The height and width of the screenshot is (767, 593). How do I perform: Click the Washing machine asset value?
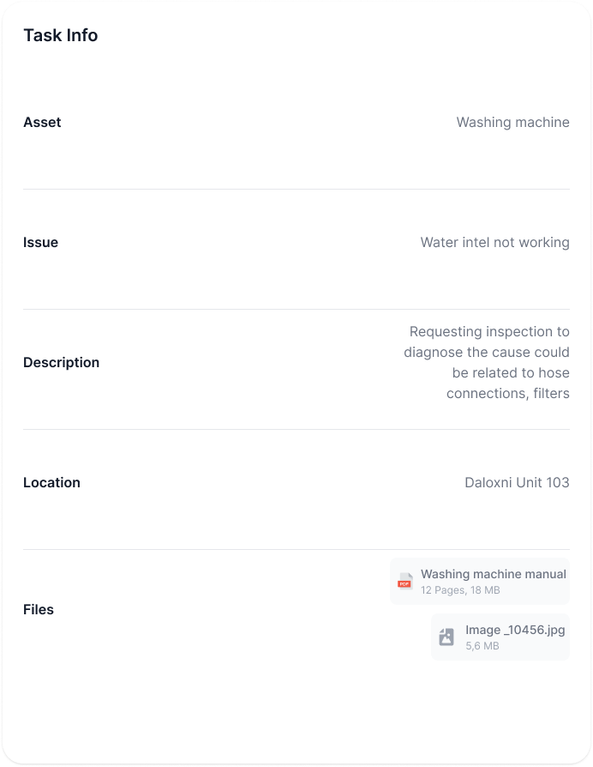[513, 123]
